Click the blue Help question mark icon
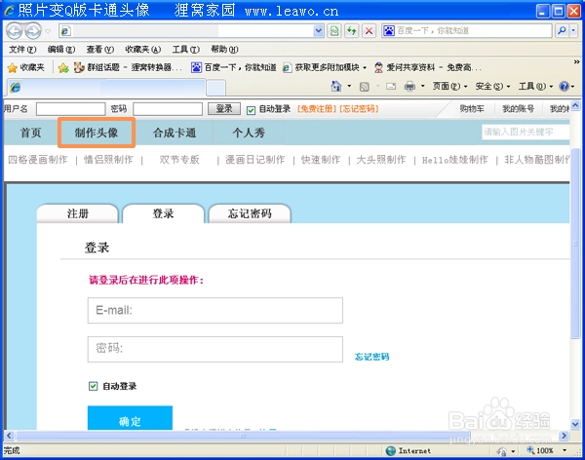Viewport: 585px width, 460px height. point(564,86)
